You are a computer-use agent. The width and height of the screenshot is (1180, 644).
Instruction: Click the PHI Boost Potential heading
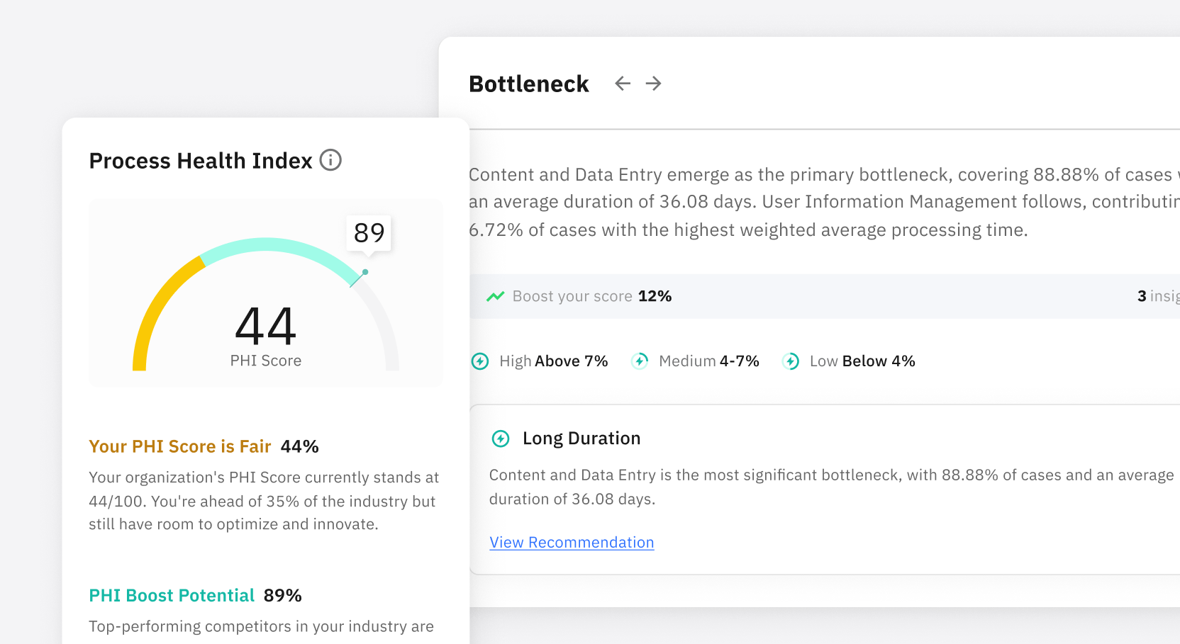[x=172, y=595]
